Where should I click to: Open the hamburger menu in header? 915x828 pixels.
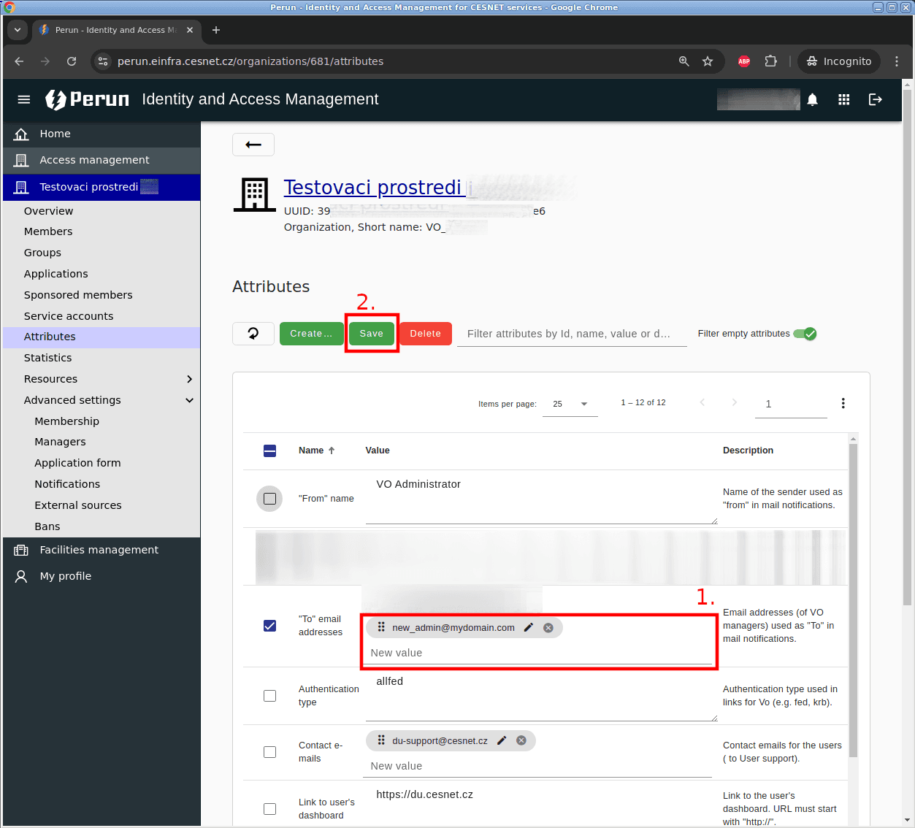coord(24,100)
